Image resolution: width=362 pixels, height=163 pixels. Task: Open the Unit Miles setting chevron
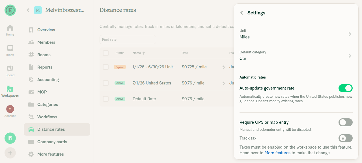coord(350,34)
